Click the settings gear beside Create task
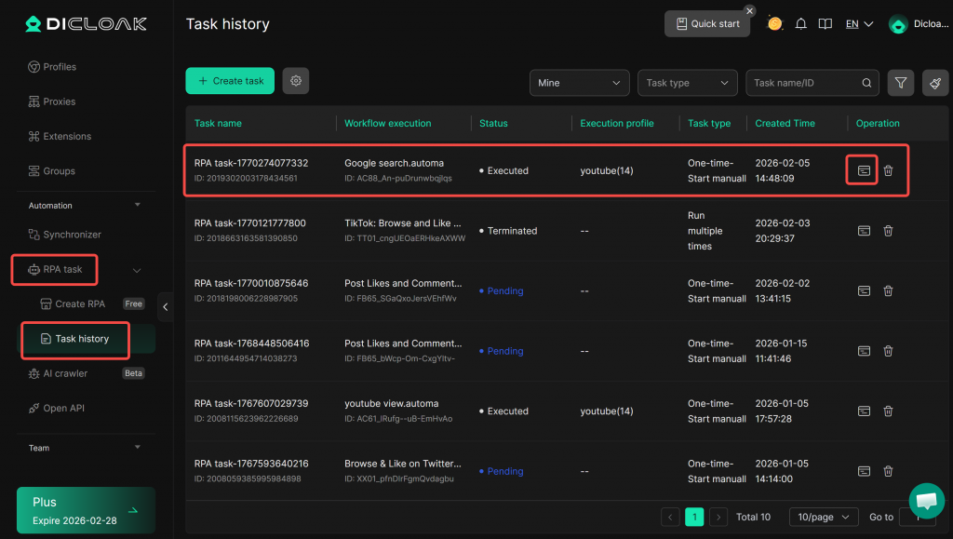Viewport: 953px width, 539px height. tap(296, 81)
